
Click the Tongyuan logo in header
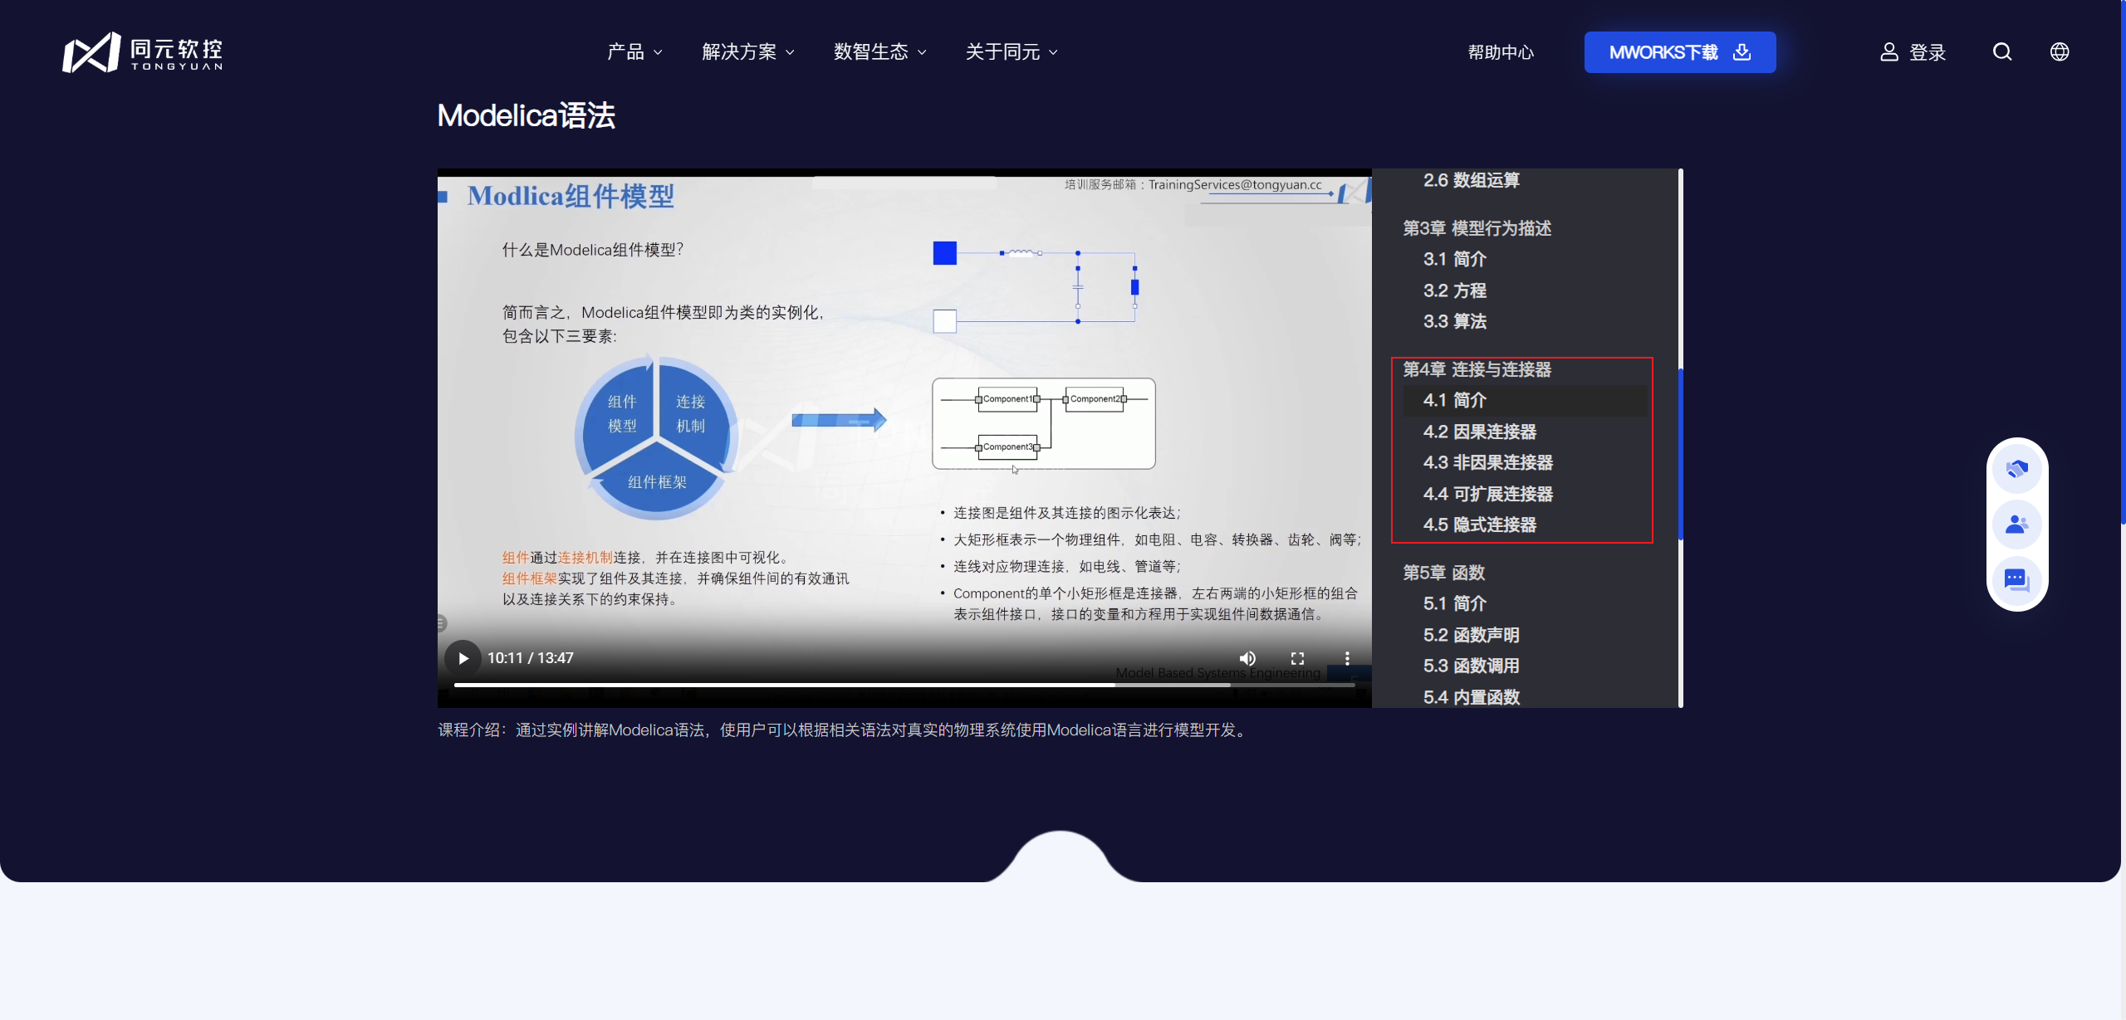tap(143, 52)
